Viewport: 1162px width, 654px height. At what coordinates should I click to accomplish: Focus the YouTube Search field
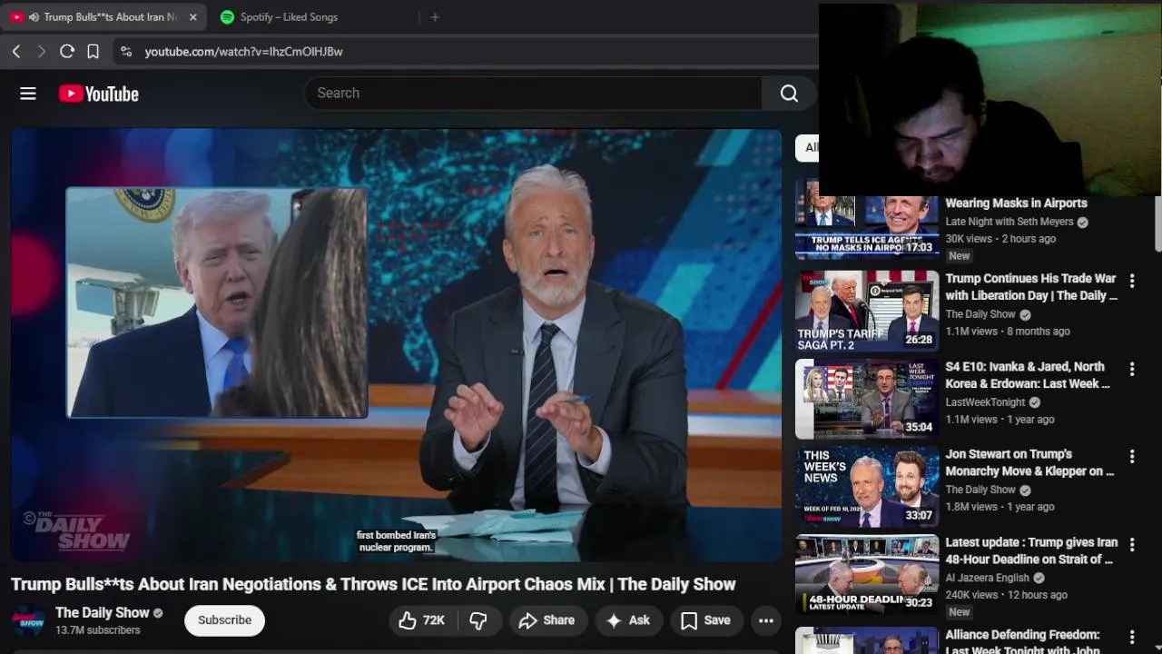(534, 93)
